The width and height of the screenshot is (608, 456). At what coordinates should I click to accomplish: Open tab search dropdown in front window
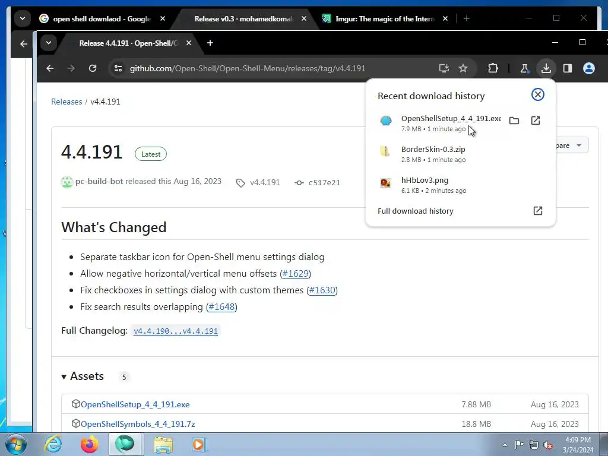point(49,43)
